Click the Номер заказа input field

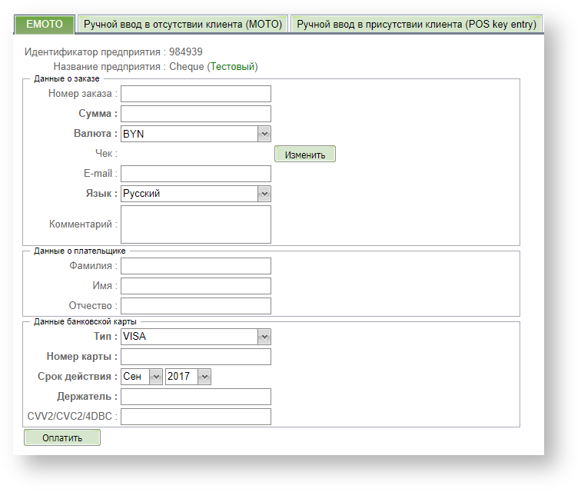196,94
